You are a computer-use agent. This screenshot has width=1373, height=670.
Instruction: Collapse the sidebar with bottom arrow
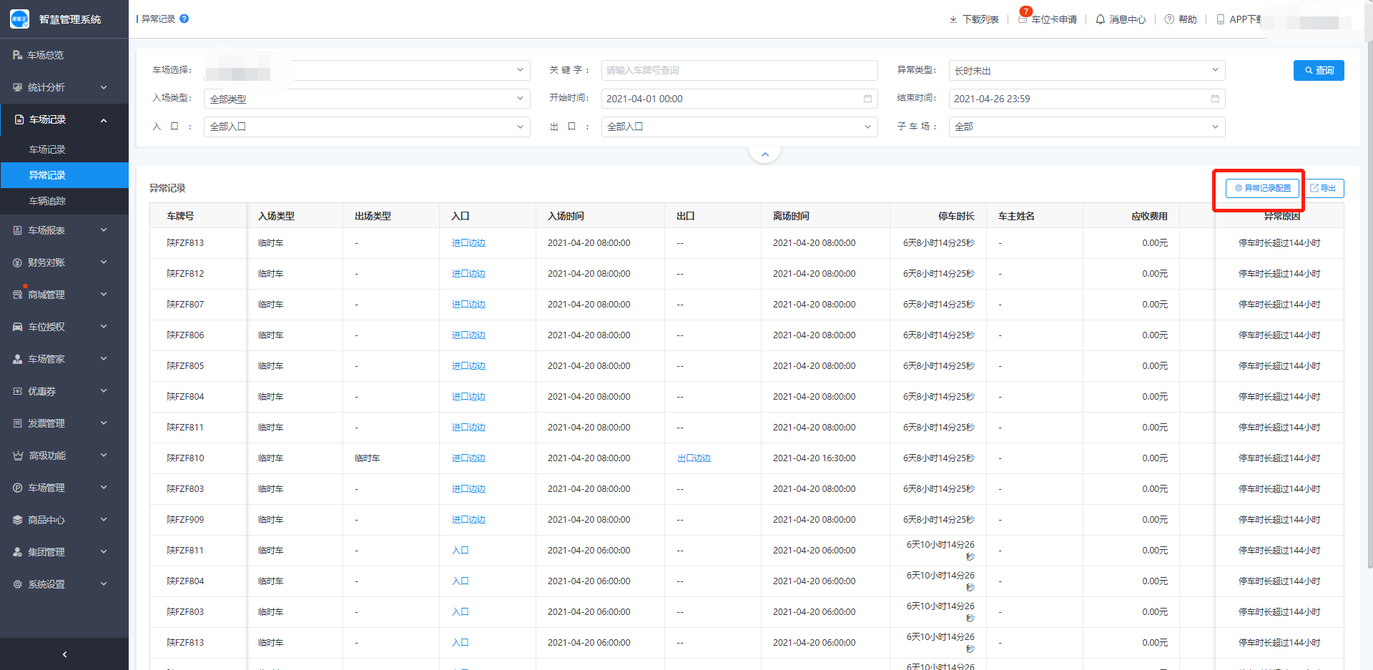pos(64,654)
